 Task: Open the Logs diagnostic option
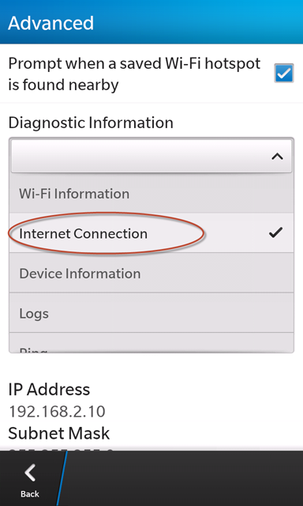click(x=151, y=313)
